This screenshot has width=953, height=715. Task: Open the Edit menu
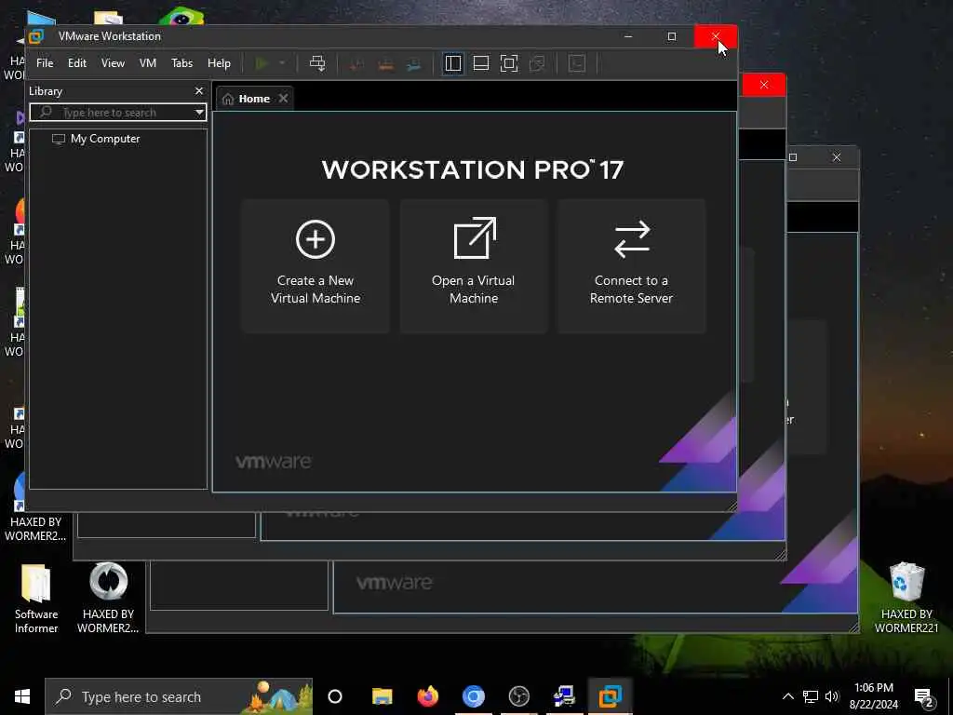click(76, 63)
